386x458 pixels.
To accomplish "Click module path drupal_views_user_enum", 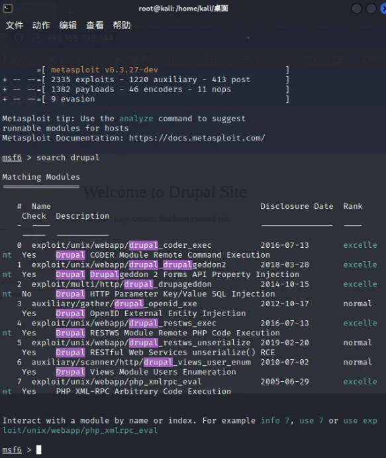I will (x=141, y=362).
